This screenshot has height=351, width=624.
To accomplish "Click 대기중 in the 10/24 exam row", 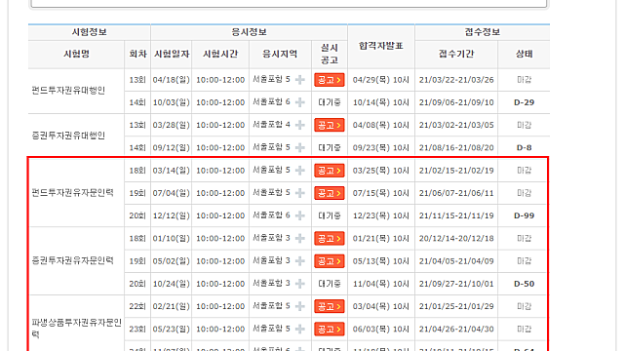I will 330,284.
